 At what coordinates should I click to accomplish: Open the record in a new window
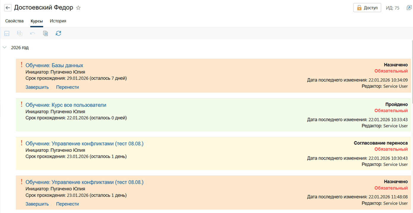pyautogui.click(x=409, y=8)
